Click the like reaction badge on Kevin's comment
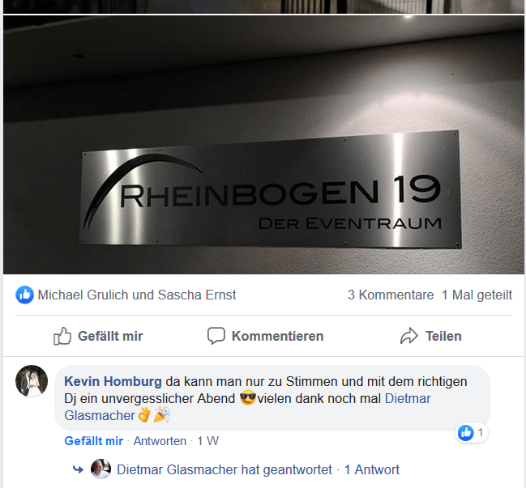Image resolution: width=526 pixels, height=488 pixels. pyautogui.click(x=472, y=433)
